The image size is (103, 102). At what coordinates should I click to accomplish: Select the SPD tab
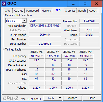click(x=58, y=10)
